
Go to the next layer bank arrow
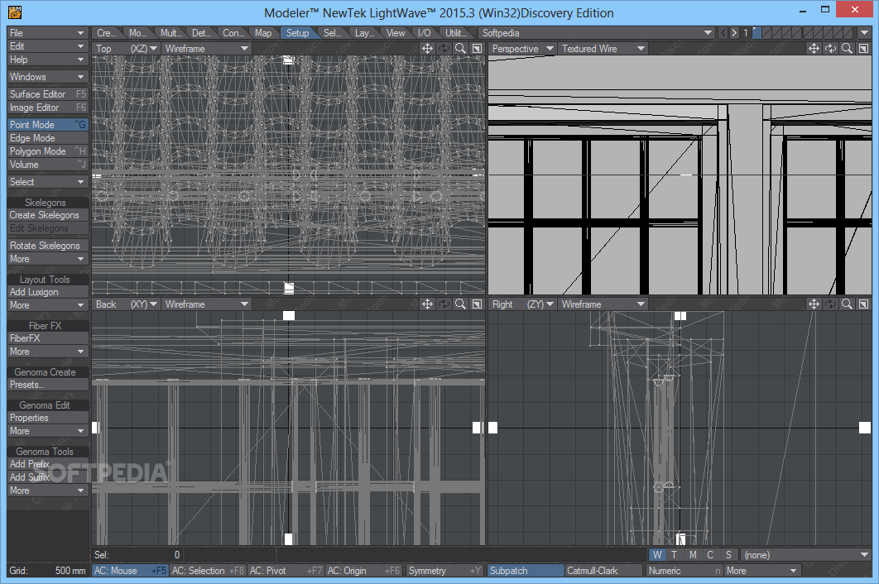(734, 33)
